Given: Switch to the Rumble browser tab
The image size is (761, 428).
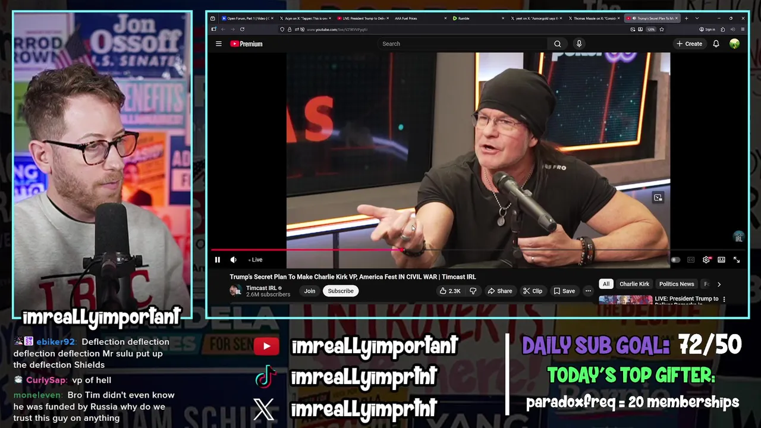Looking at the screenshot, I should [x=477, y=18].
